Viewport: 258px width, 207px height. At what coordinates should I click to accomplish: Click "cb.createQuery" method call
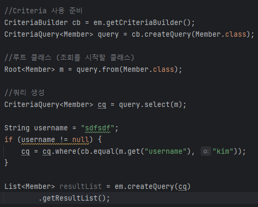pyautogui.click(x=161, y=35)
